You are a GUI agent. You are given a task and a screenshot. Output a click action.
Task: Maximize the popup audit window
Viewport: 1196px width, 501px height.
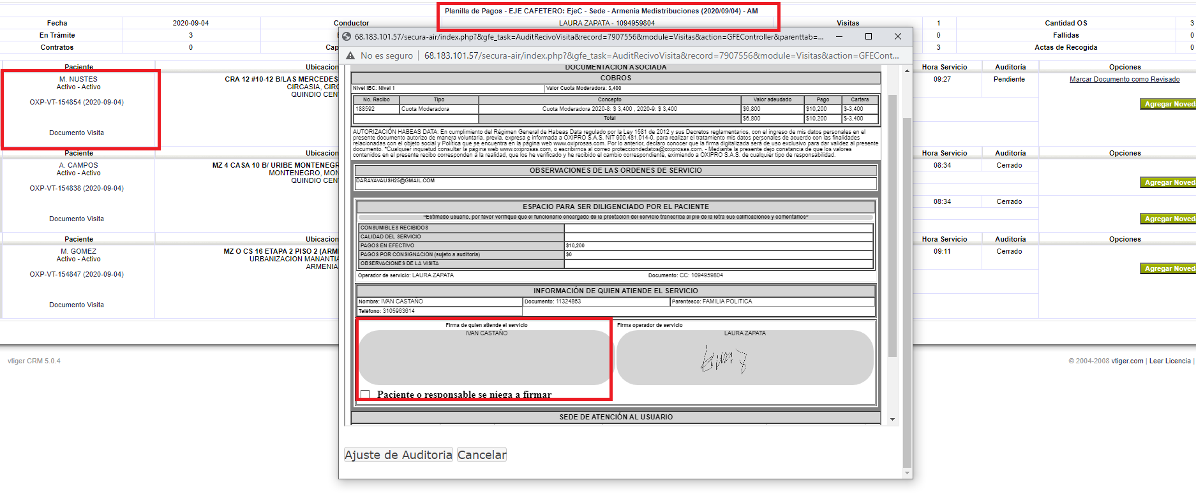[x=869, y=36]
